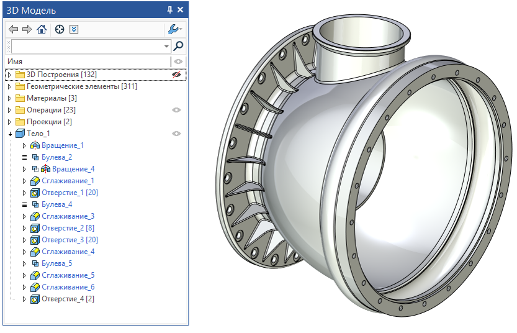Select the Сглаживание_5 label

click(68, 275)
